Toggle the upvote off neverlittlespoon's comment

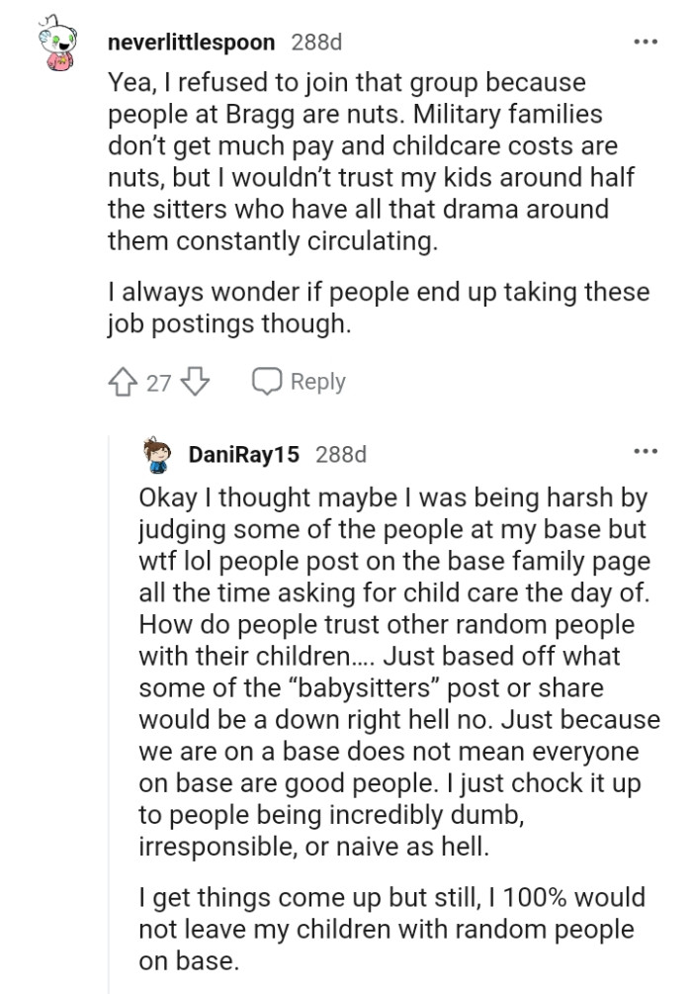123,381
